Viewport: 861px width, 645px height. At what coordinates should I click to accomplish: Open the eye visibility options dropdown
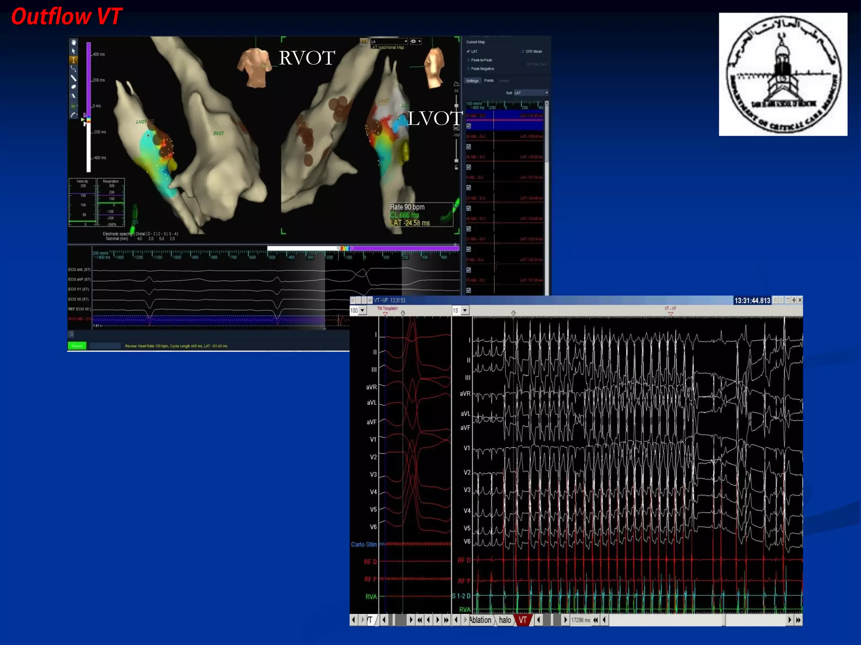click(416, 41)
